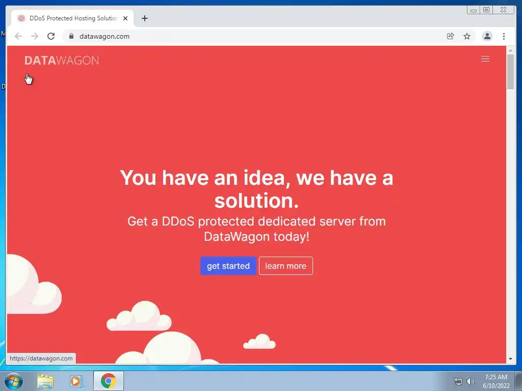Click the network tray icon
The width and height of the screenshot is (522, 391).
click(458, 381)
